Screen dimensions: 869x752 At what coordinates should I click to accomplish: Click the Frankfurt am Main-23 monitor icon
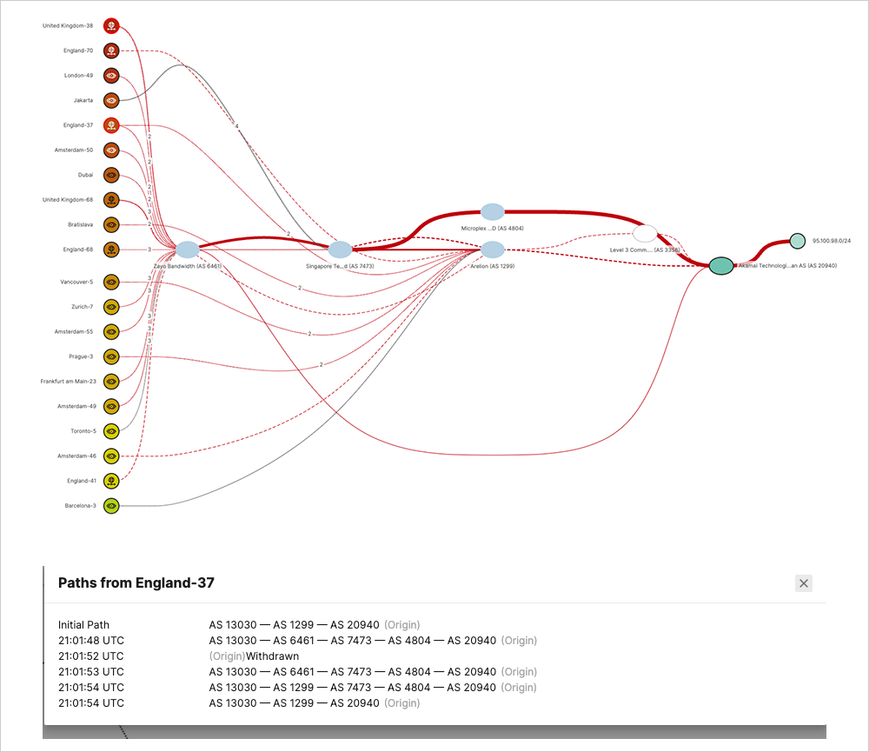coord(111,382)
